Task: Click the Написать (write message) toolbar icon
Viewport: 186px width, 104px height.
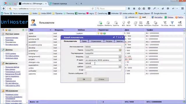Action: (148, 23)
